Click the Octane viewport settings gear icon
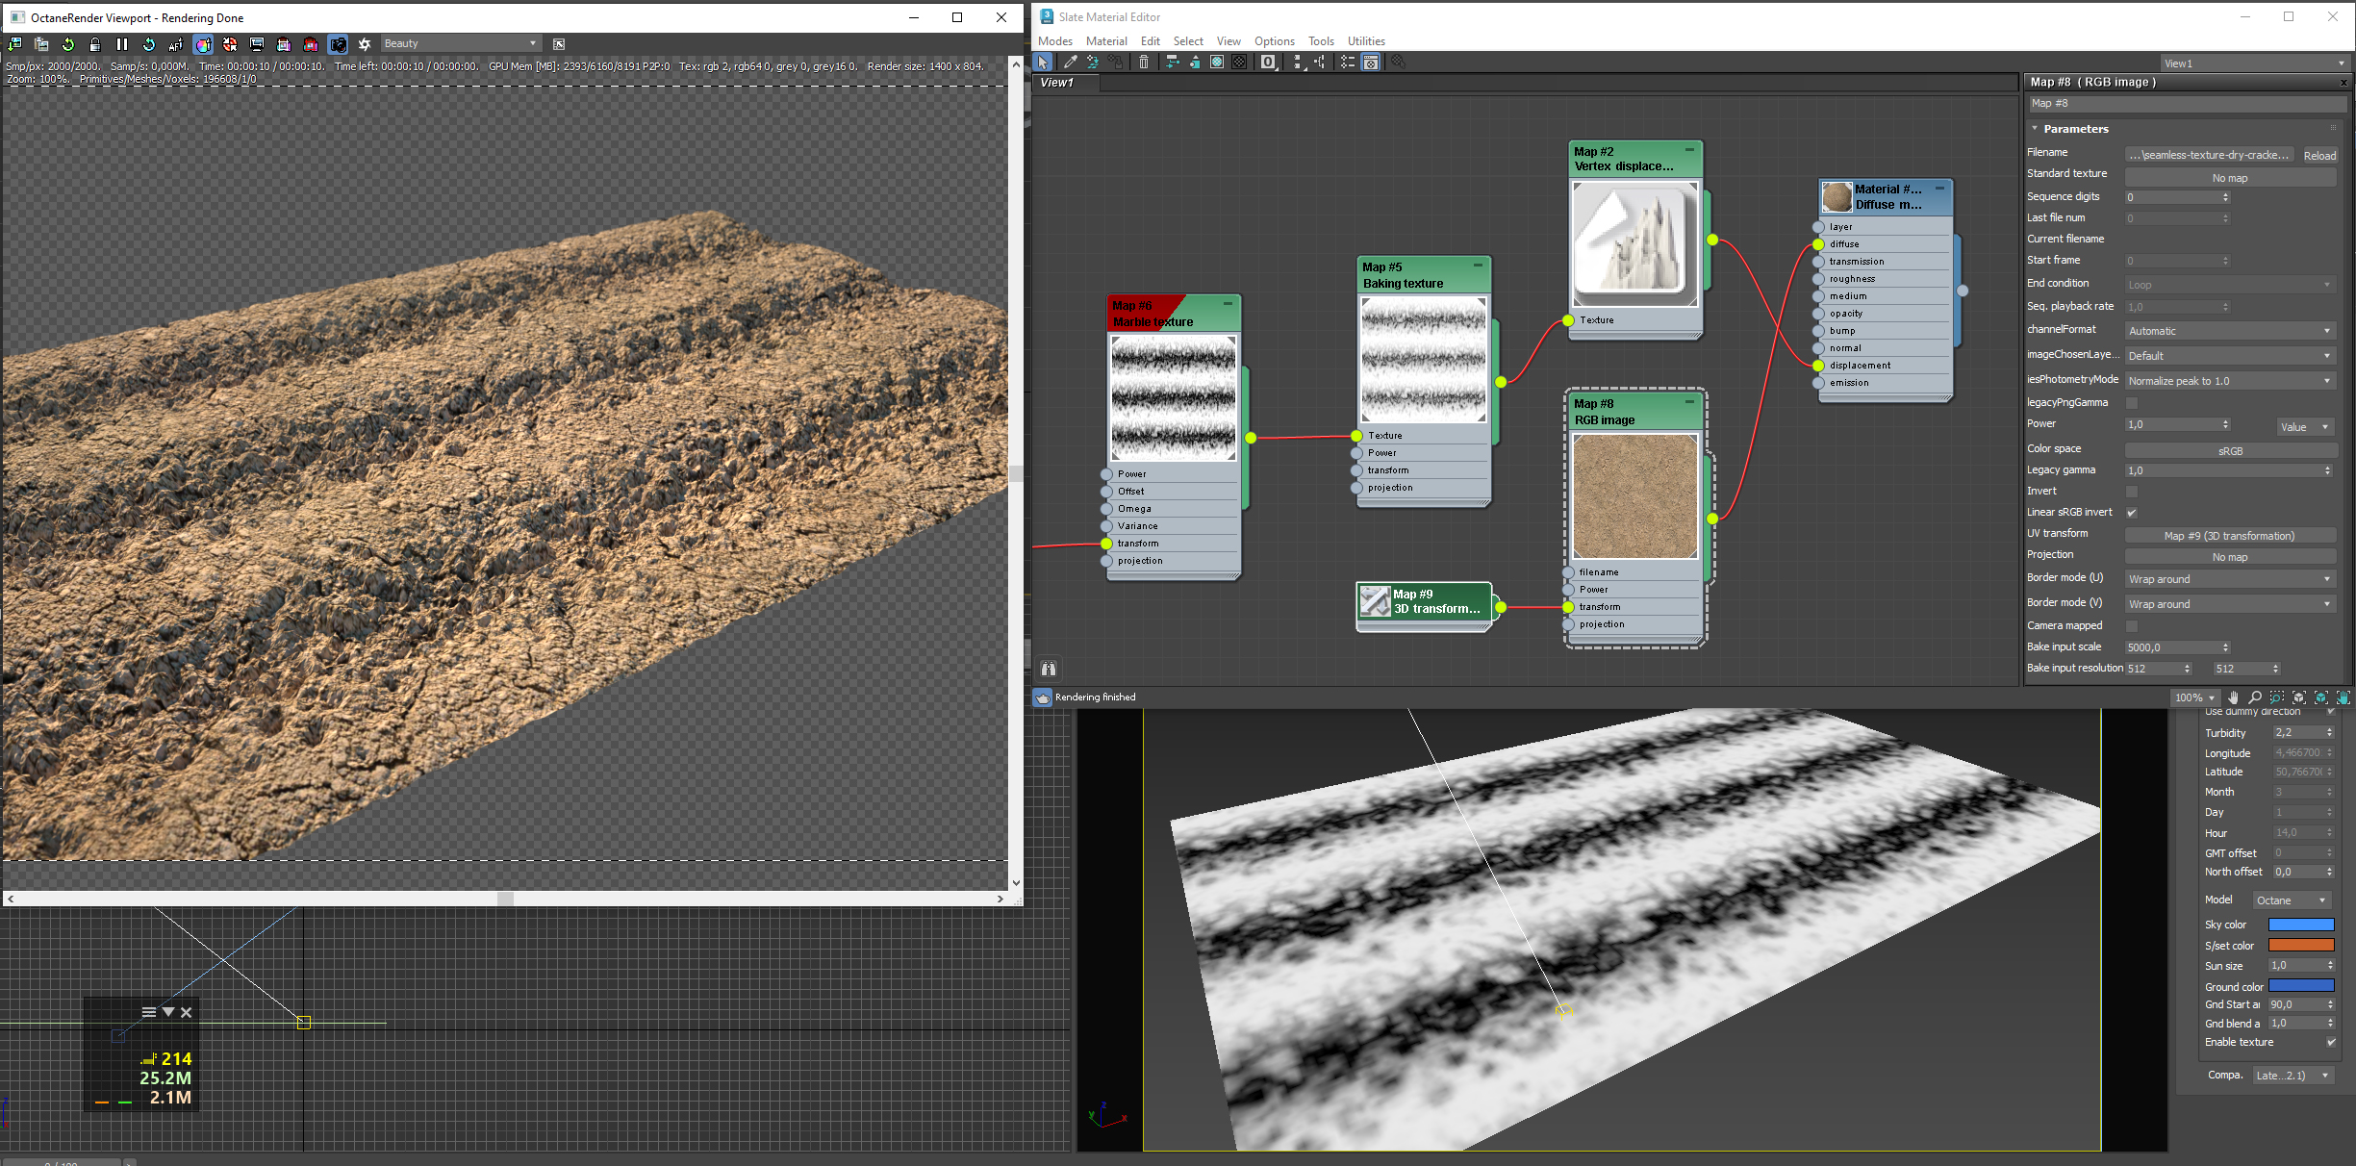Viewport: 2356px width, 1166px height. click(365, 44)
